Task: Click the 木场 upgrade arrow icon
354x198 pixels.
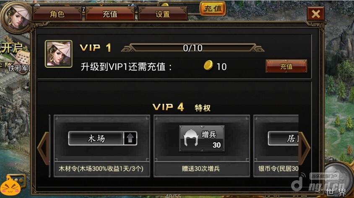Action: click(x=130, y=138)
